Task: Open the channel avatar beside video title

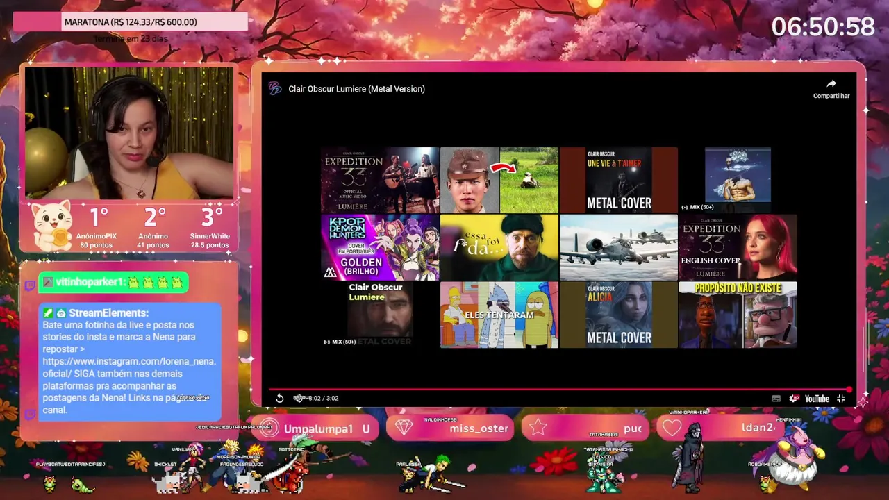Action: (275, 88)
